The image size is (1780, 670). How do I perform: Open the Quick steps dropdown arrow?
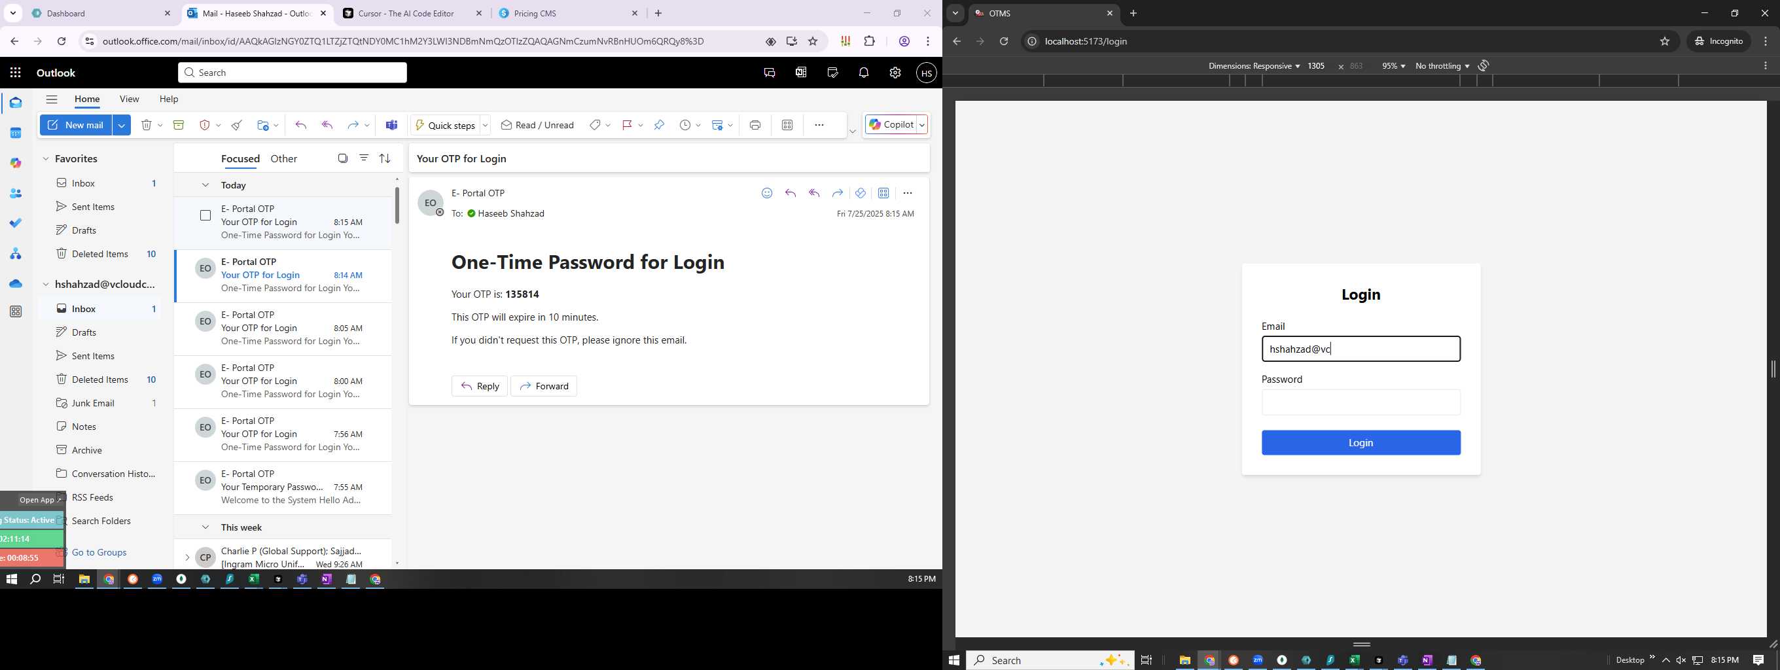tap(485, 125)
